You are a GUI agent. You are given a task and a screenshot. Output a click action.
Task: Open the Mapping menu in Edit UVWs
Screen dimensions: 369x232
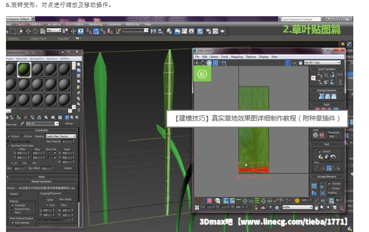(x=237, y=57)
